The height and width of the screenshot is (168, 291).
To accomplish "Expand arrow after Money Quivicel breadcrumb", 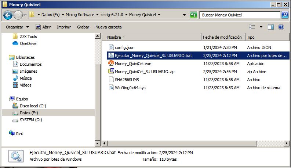I will click(x=159, y=15).
